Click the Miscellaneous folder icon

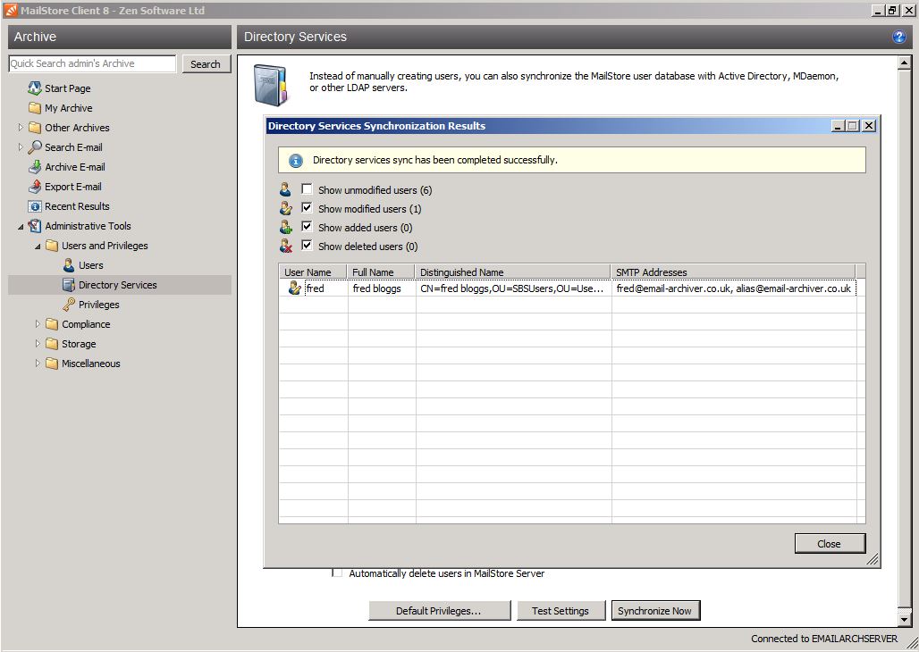click(52, 364)
